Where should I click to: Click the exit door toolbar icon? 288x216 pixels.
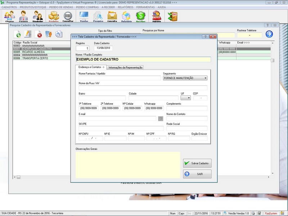click(173, 16)
